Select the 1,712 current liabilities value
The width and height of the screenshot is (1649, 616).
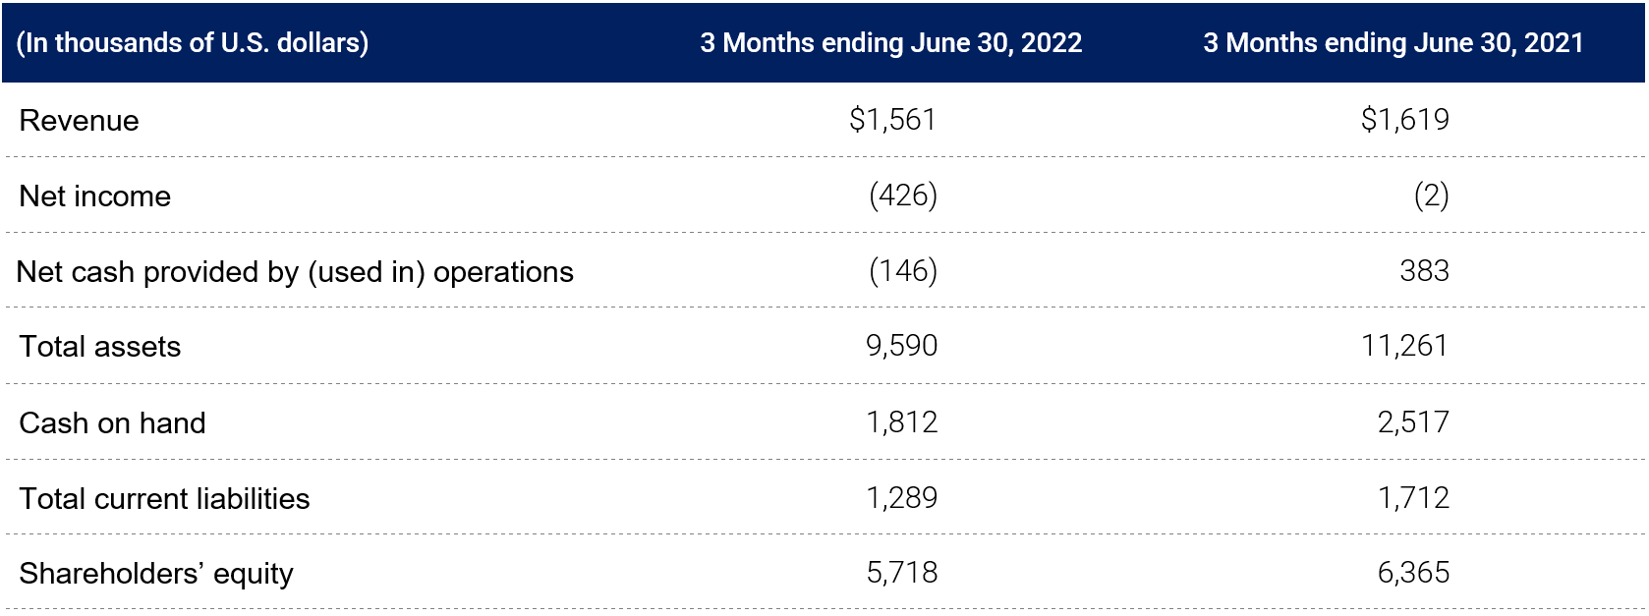(1413, 498)
